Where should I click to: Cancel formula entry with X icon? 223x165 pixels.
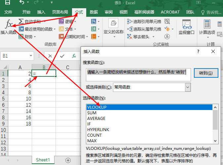coord(50,56)
